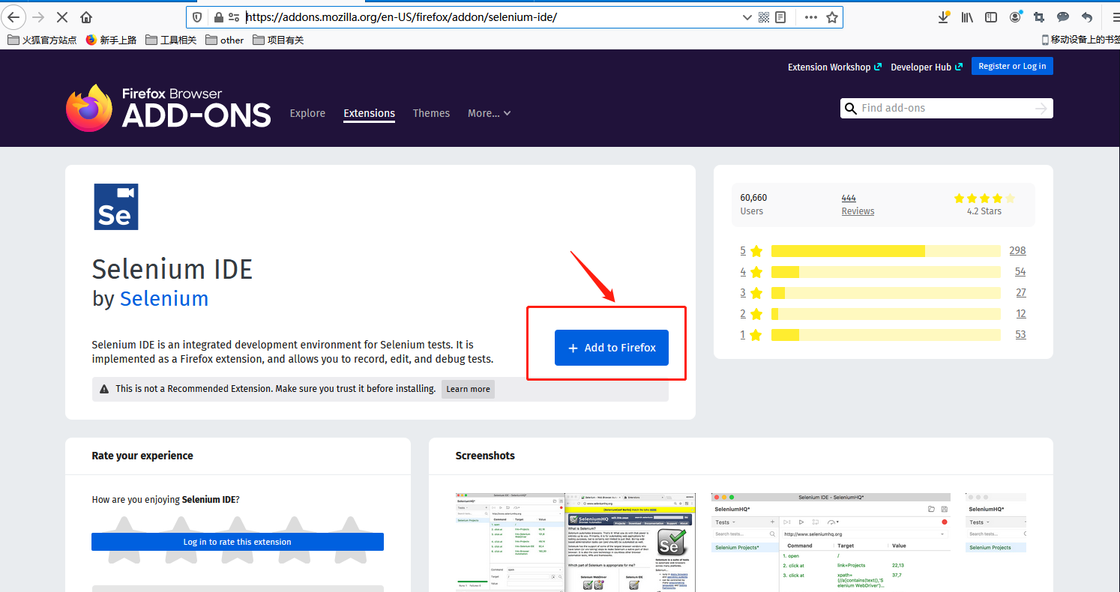Open the 新手上路 Firefox bookmark
The image size is (1120, 592).
tap(111, 40)
